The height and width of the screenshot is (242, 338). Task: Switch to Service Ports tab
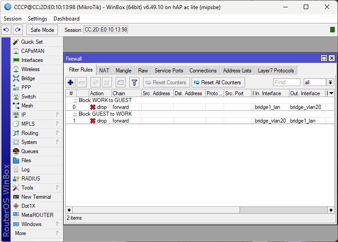[x=169, y=71]
